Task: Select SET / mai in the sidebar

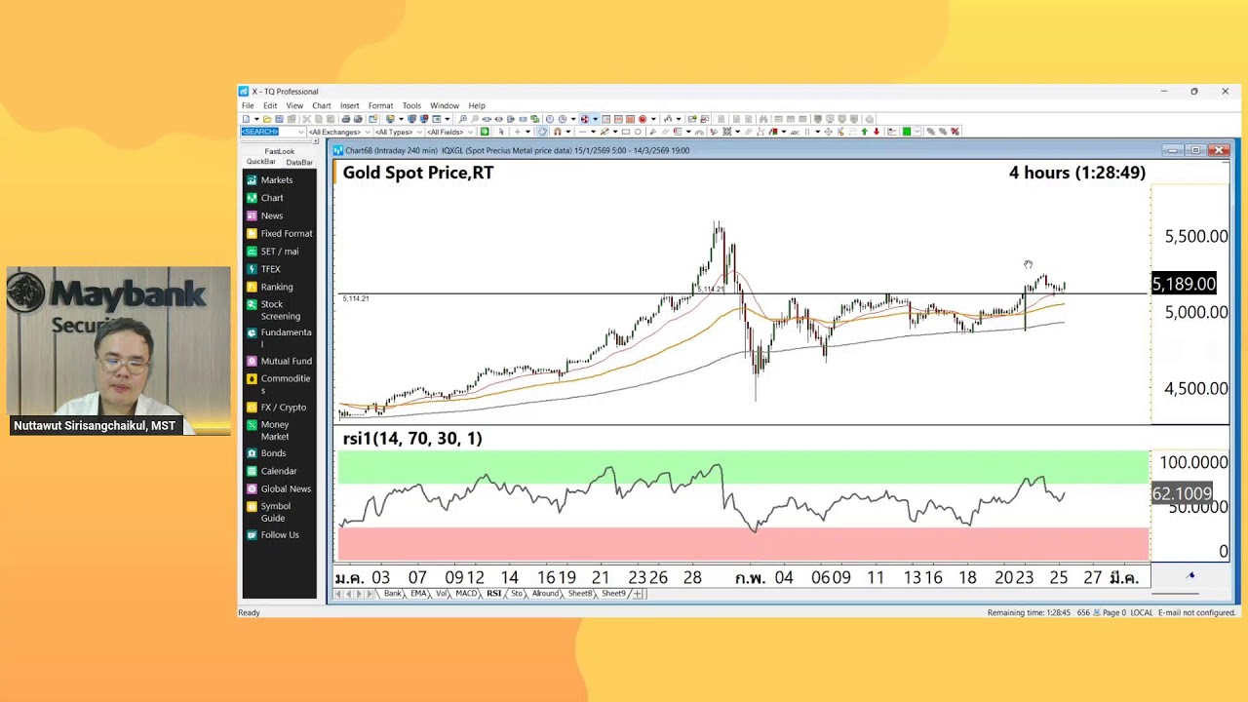Action: pyautogui.click(x=273, y=252)
